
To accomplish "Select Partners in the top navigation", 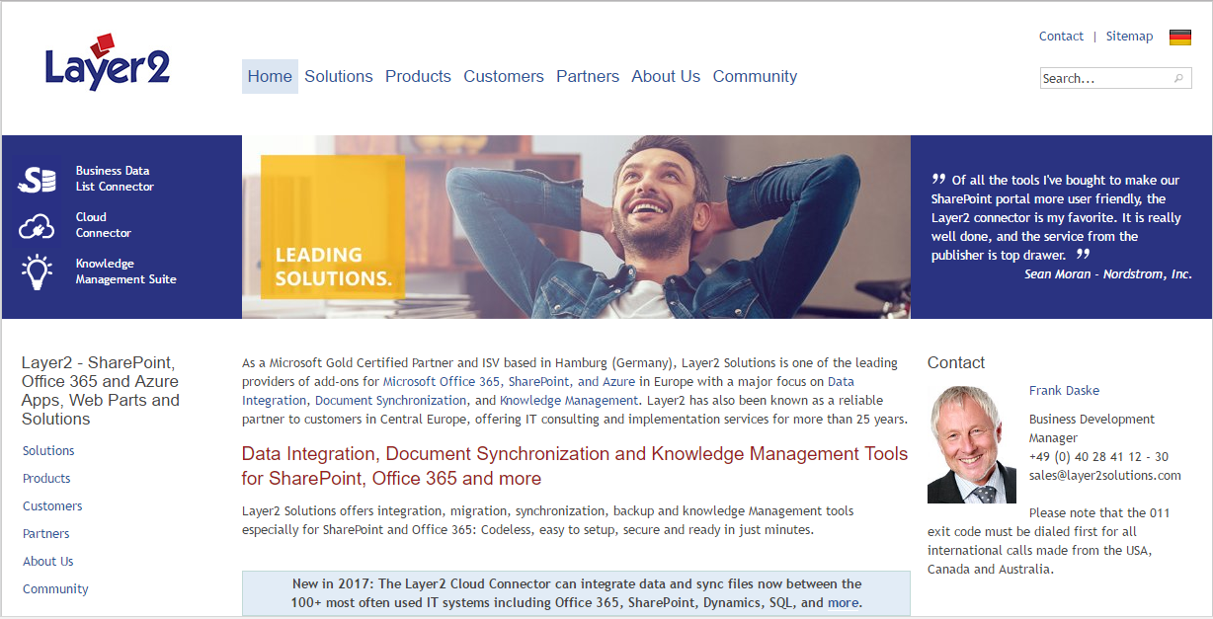I will (x=588, y=76).
